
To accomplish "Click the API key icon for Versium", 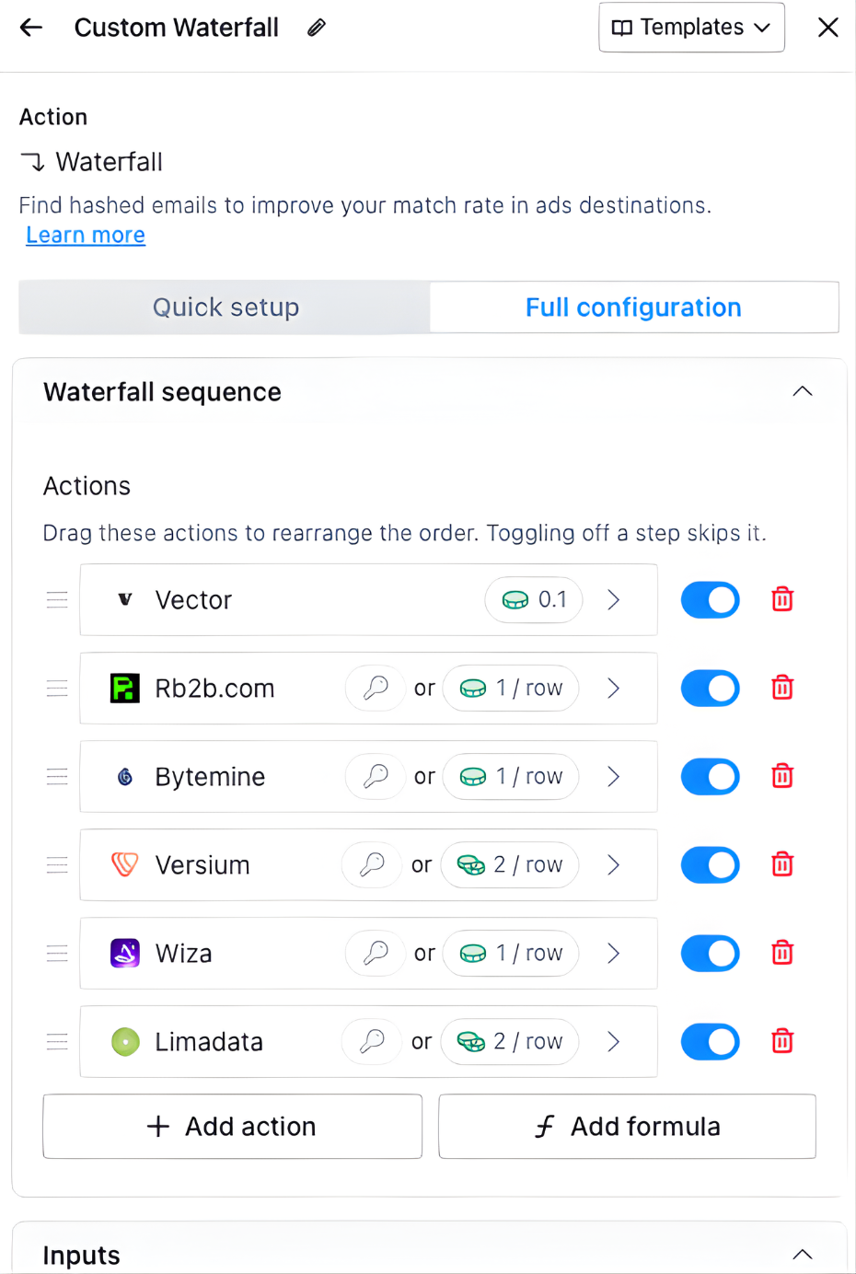I will [x=372, y=865].
